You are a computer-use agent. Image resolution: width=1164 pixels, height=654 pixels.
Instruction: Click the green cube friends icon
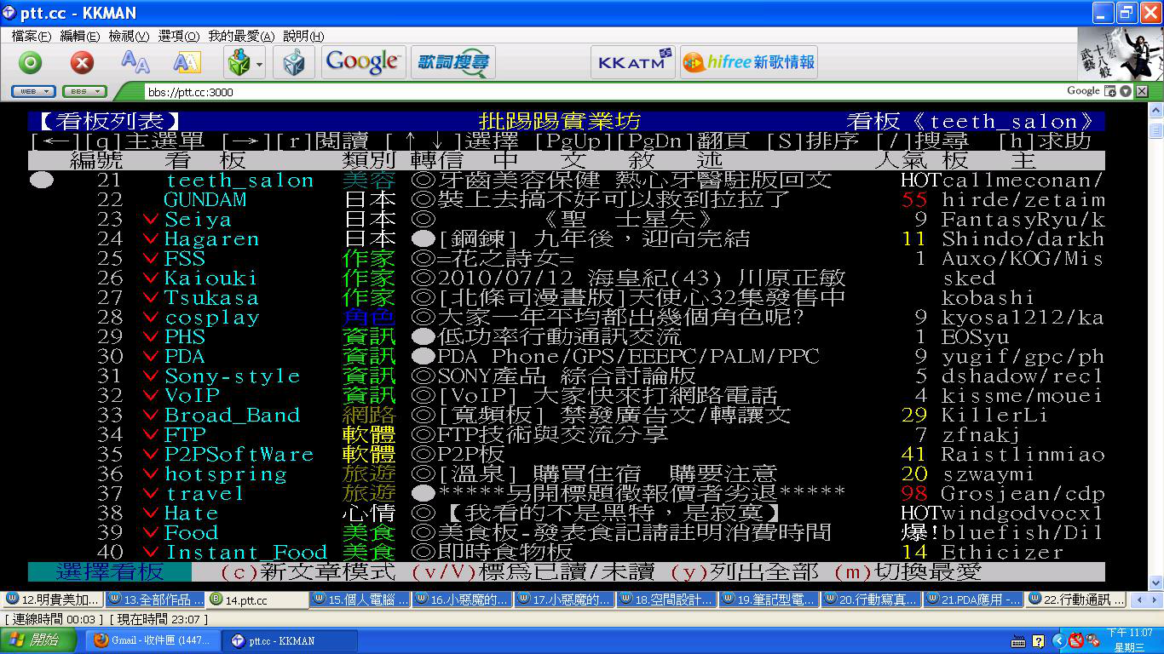coord(238,63)
